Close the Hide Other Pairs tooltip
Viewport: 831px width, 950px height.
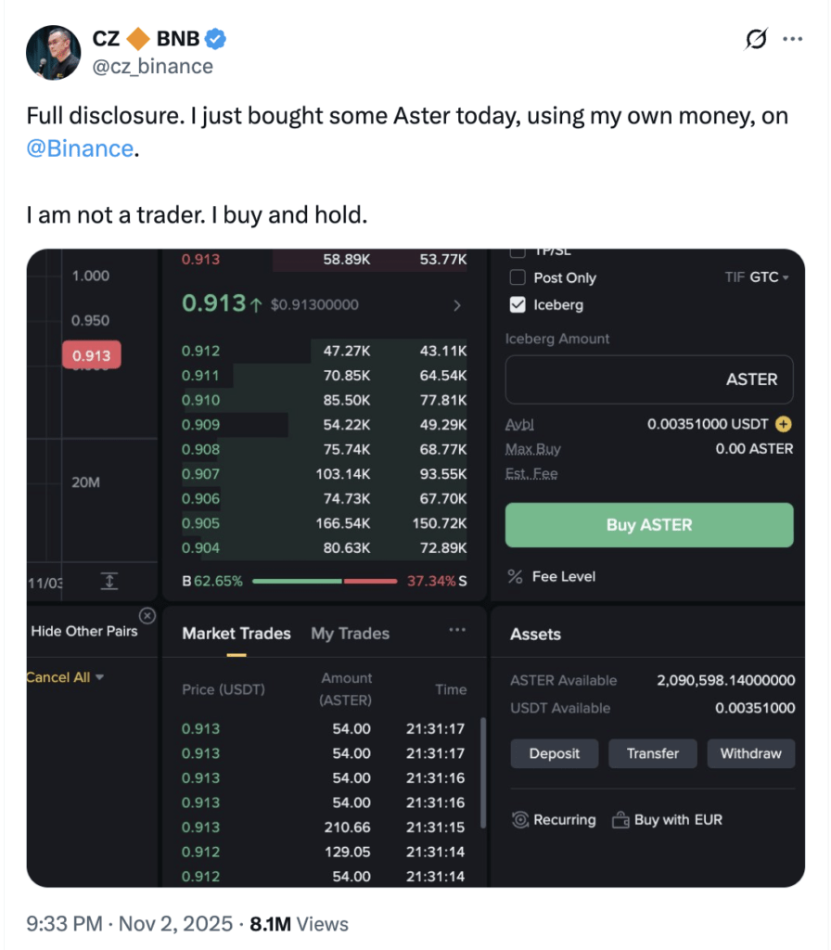(x=147, y=616)
